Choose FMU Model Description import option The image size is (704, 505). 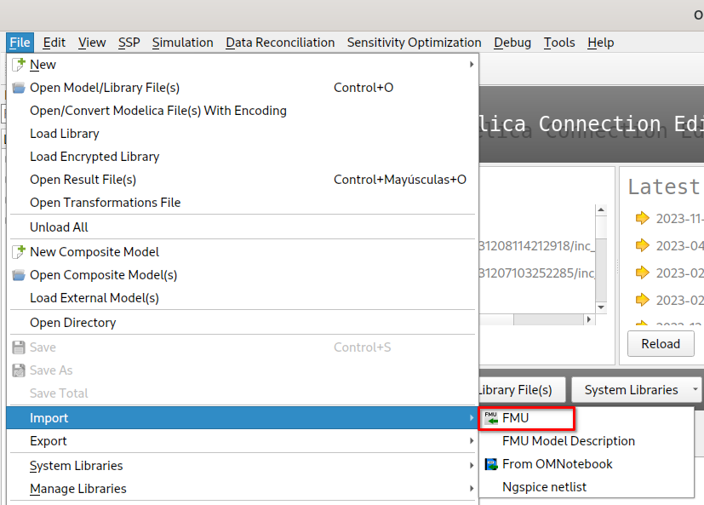click(x=569, y=441)
